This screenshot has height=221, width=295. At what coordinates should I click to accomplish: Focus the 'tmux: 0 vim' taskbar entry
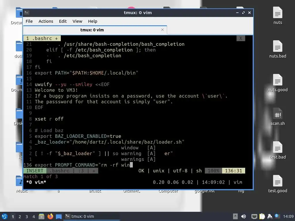tap(92, 216)
